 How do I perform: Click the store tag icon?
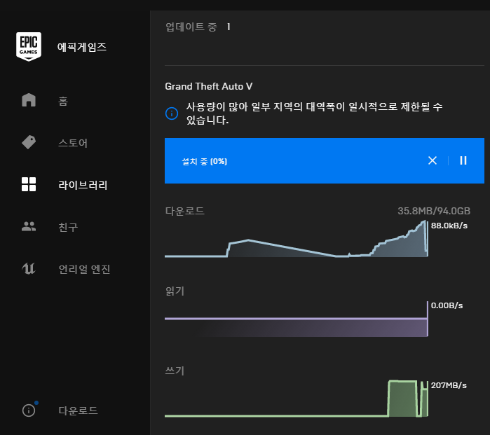pyautogui.click(x=29, y=142)
